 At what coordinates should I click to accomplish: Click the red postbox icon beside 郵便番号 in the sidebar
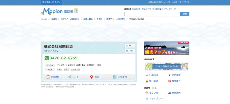(x=170, y=81)
